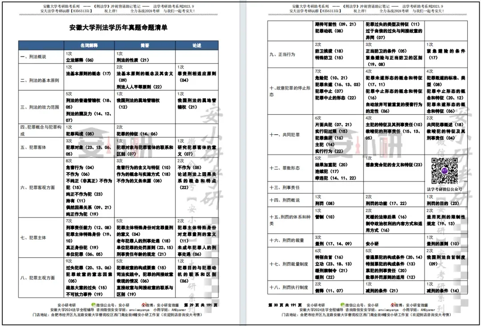Click row label 七、犯罪主体
Viewport: 481px width, 326px height.
pyautogui.click(x=33, y=238)
